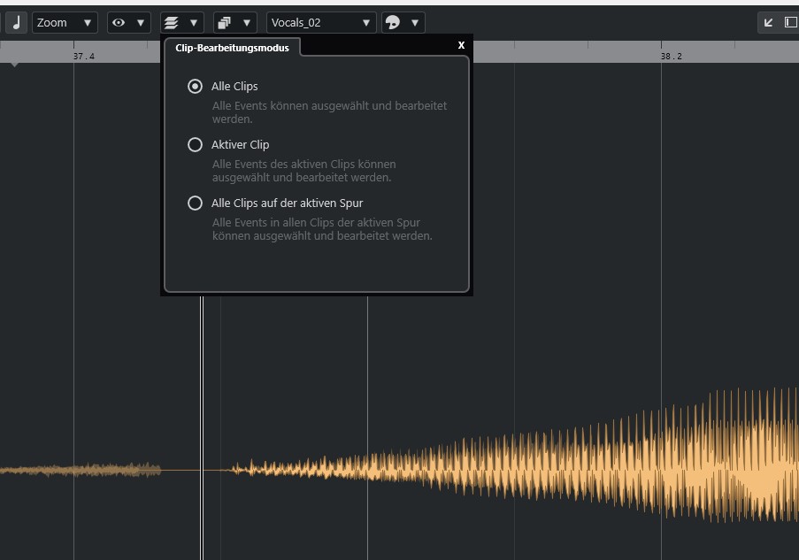Expand the arrow next to the eye icon
This screenshot has width=799, height=560.
[140, 23]
